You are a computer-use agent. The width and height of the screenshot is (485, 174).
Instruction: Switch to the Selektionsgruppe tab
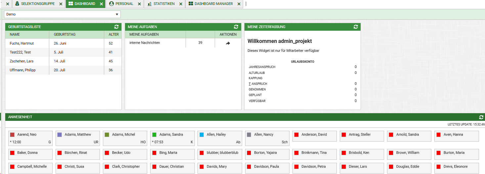(35, 4)
